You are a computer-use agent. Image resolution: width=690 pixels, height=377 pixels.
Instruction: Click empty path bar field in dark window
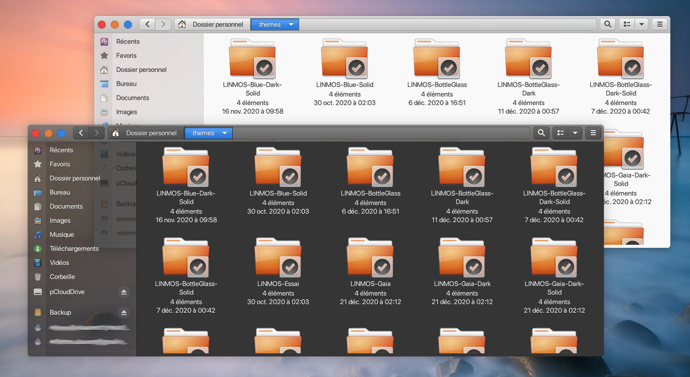[381, 133]
